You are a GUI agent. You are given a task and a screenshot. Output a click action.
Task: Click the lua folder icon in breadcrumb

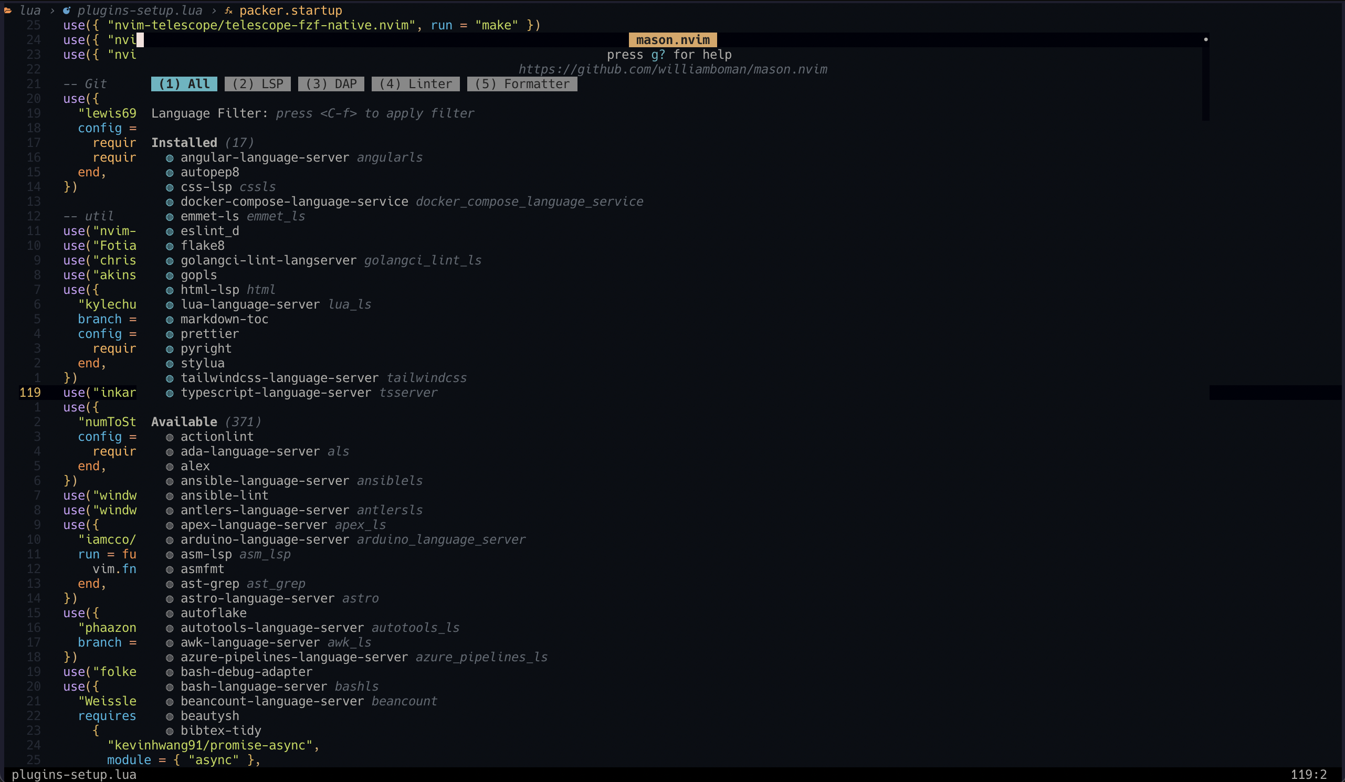coord(8,9)
